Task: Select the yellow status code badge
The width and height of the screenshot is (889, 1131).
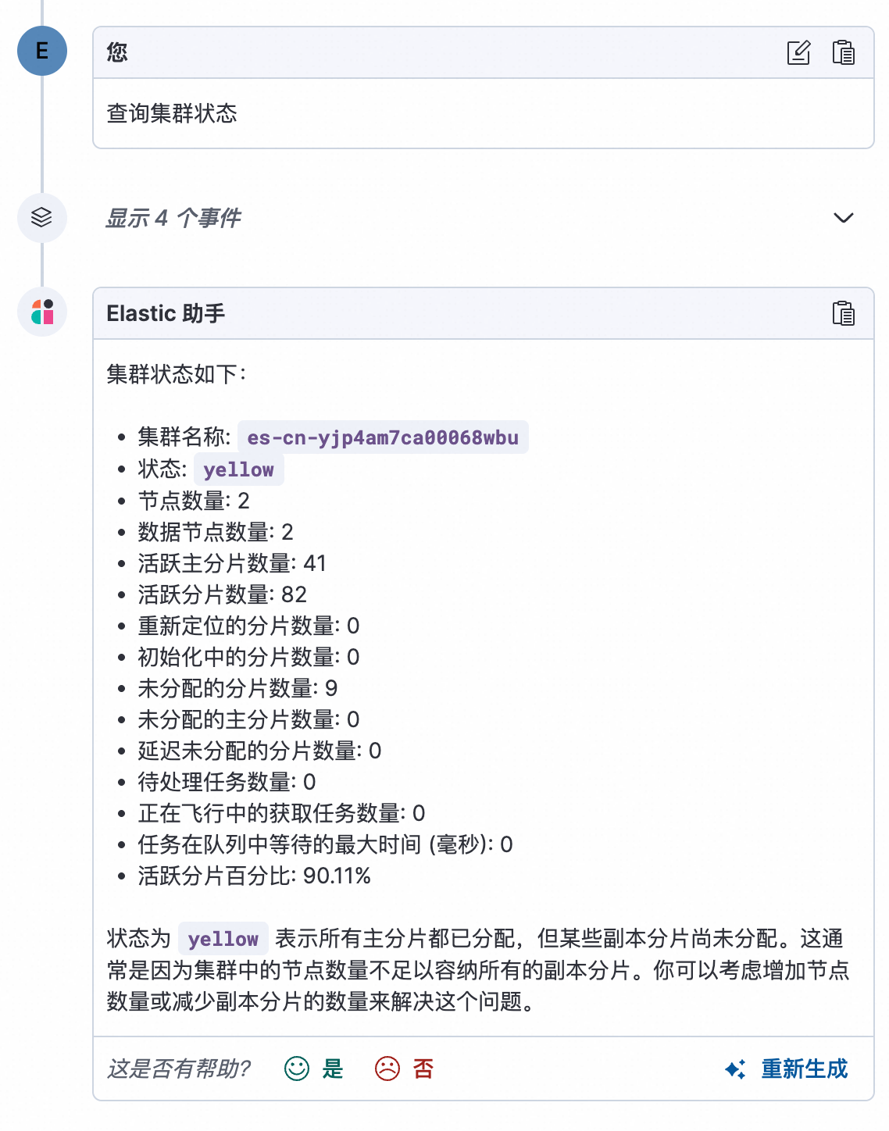Action: (237, 469)
